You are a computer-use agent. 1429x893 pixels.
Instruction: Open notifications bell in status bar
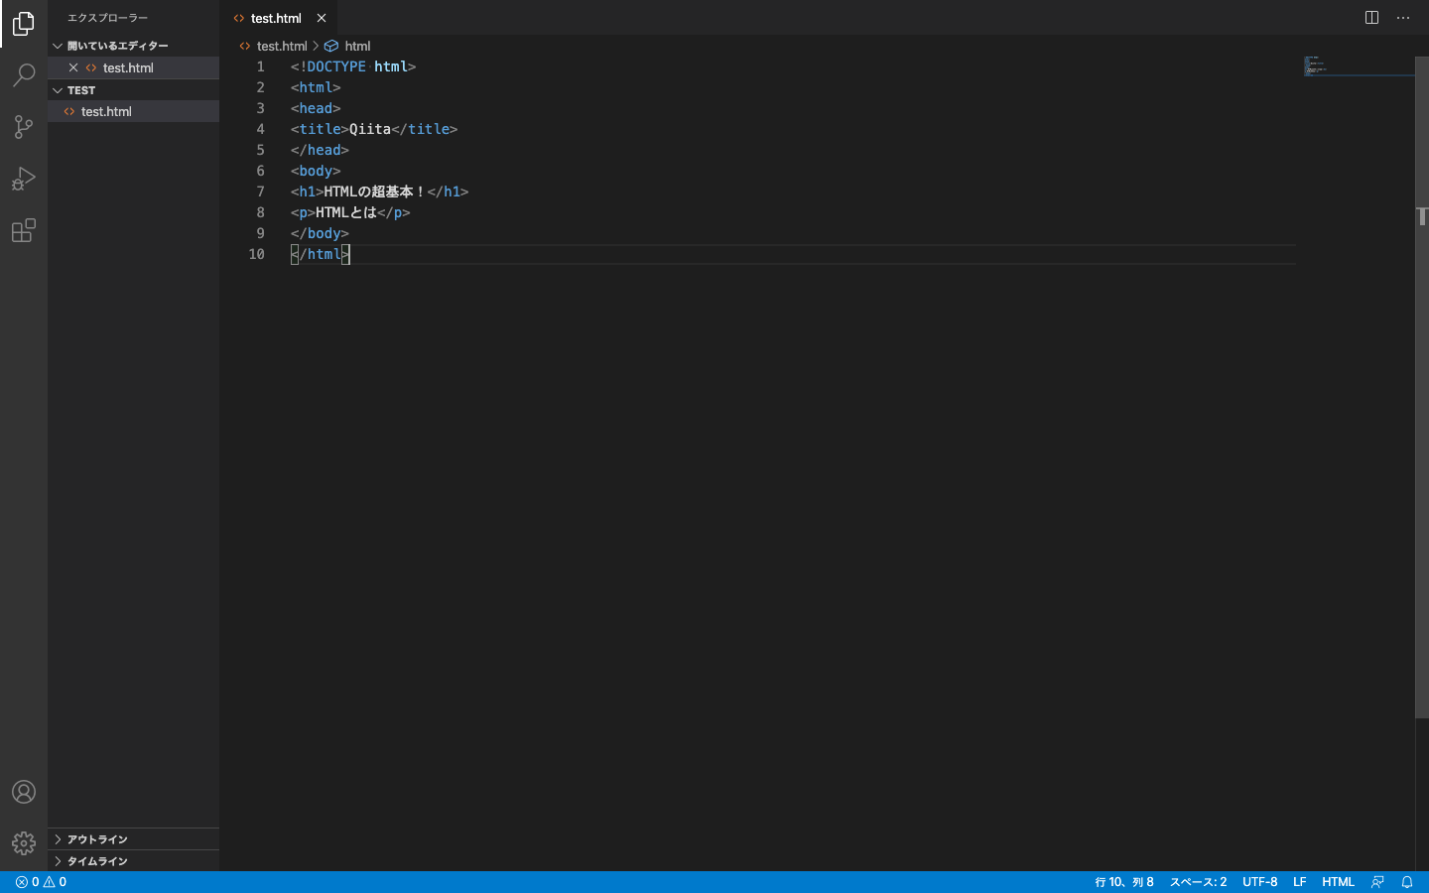click(x=1407, y=882)
